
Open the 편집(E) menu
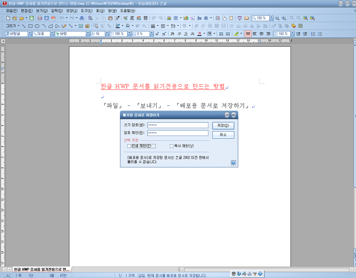[x=27, y=11]
